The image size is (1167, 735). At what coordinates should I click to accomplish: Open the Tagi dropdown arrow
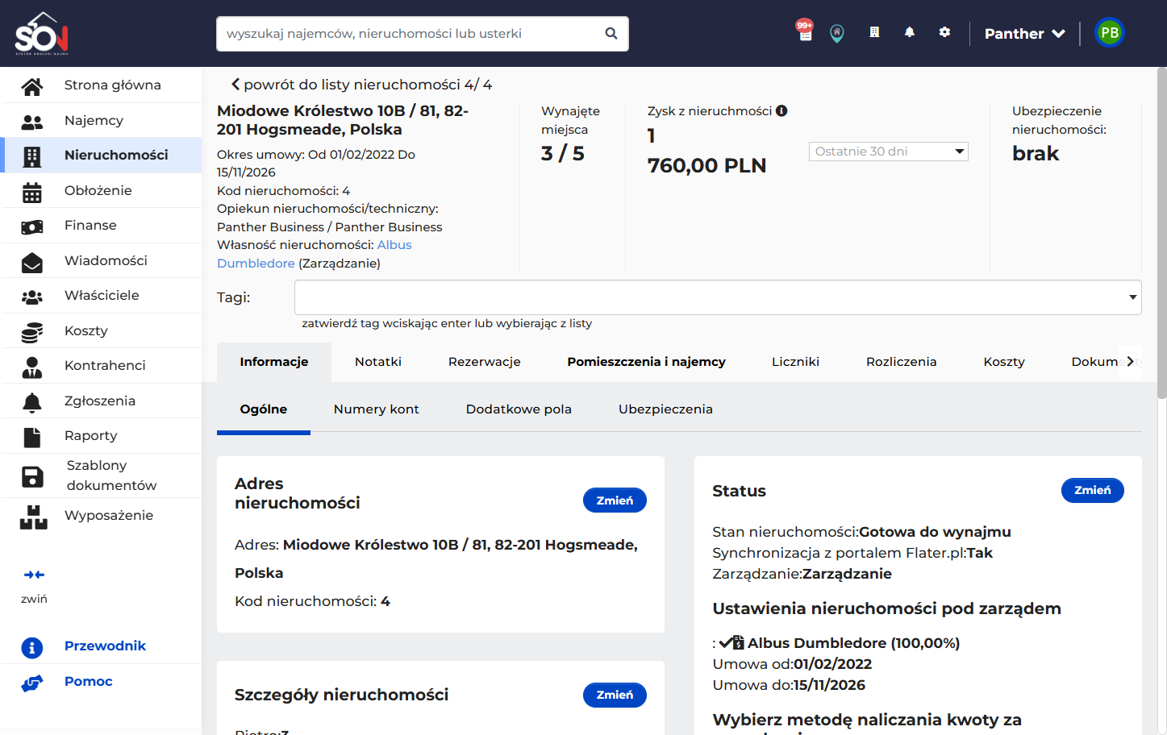(1133, 297)
